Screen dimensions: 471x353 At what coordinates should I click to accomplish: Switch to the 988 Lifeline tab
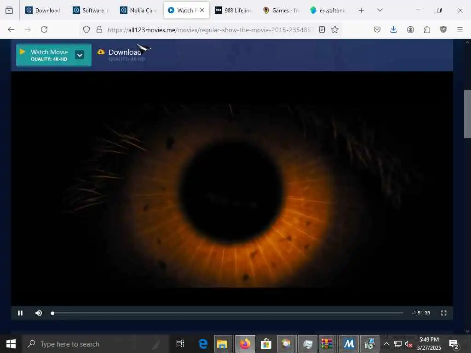pos(234,10)
